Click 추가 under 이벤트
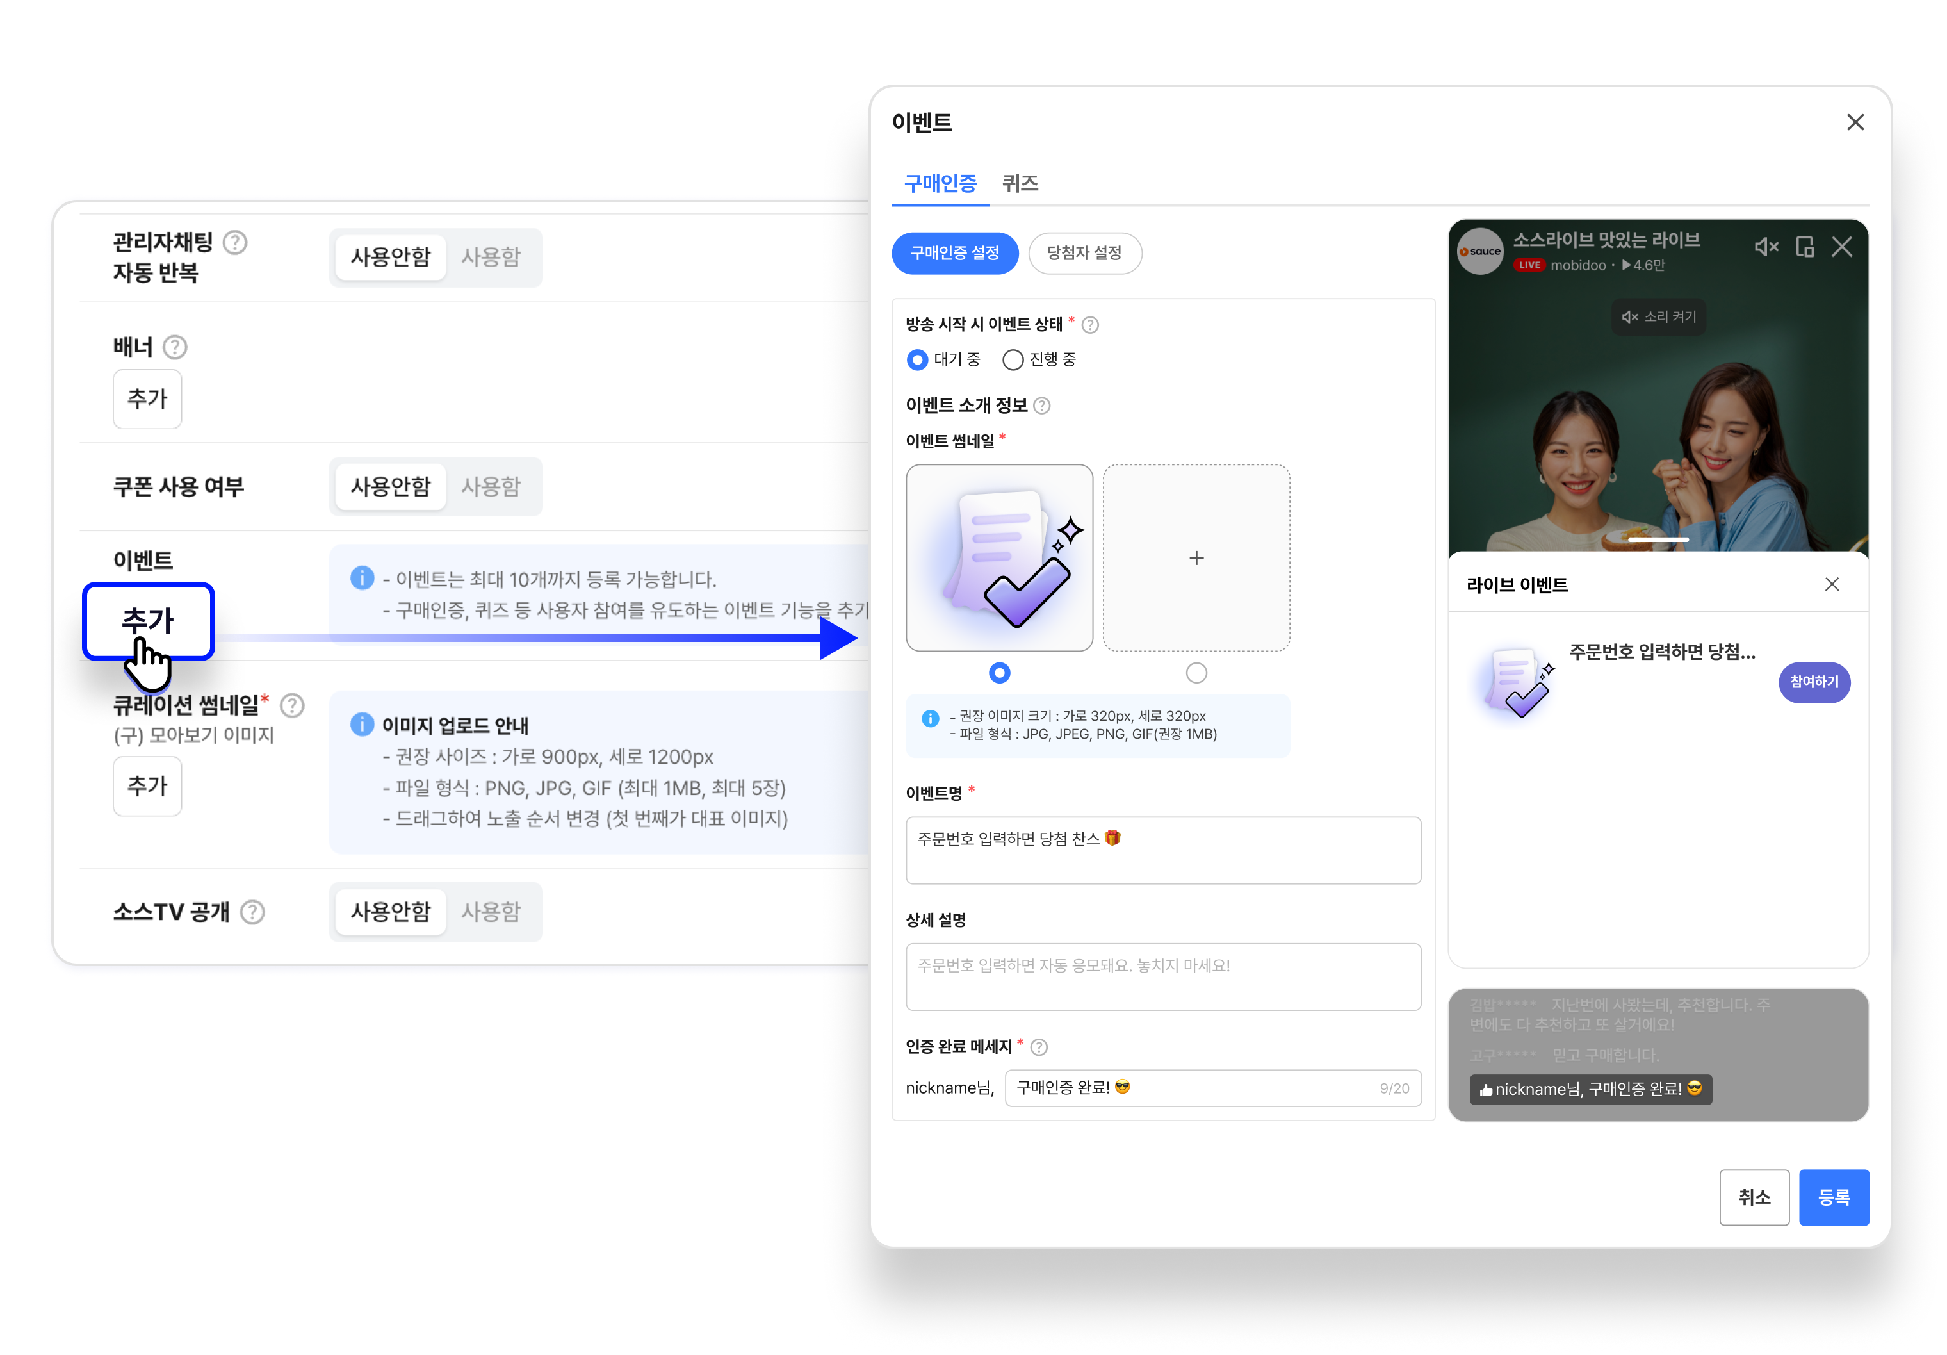 [x=147, y=620]
